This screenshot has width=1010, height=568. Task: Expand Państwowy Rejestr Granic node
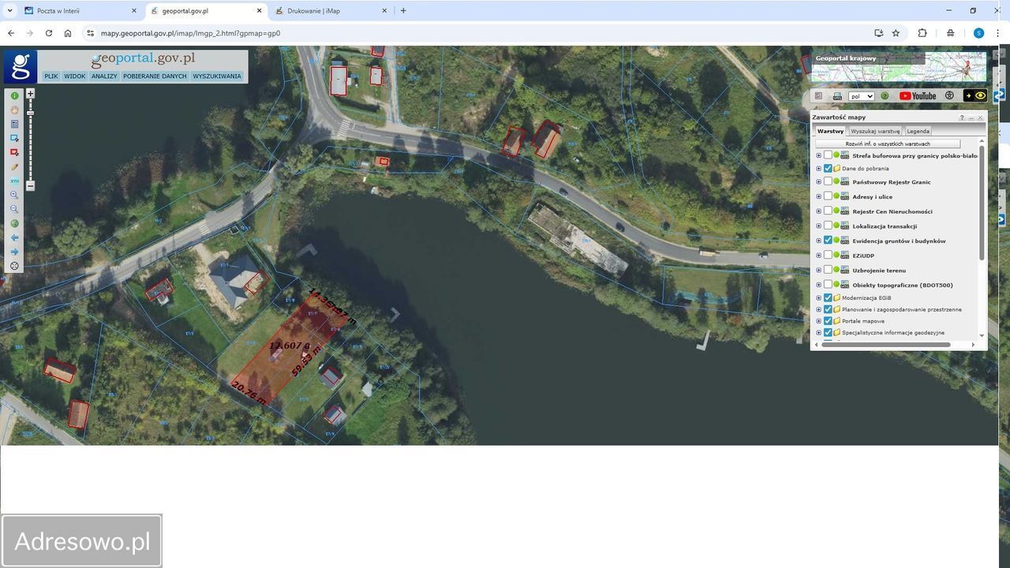[x=819, y=182]
